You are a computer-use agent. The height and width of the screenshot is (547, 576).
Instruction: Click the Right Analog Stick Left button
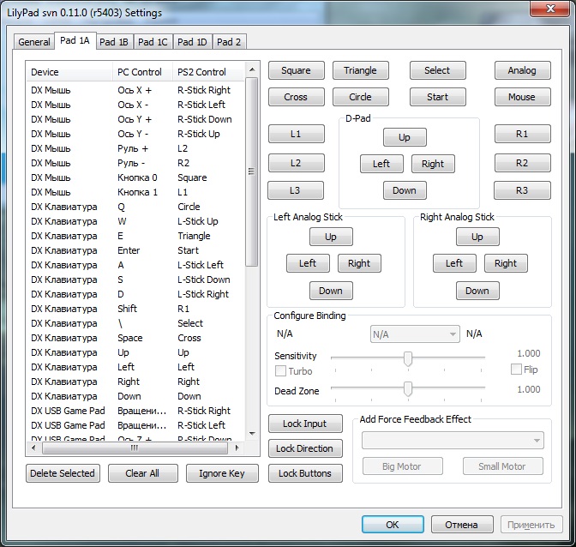(x=454, y=263)
